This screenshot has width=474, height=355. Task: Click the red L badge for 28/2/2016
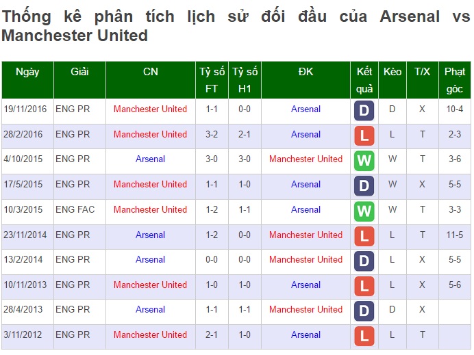pos(364,136)
